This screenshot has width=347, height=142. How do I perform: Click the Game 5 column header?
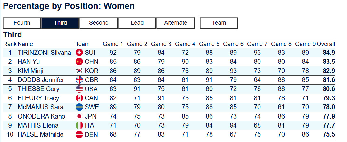[209, 44]
